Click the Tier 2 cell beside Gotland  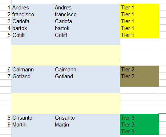coord(139,76)
